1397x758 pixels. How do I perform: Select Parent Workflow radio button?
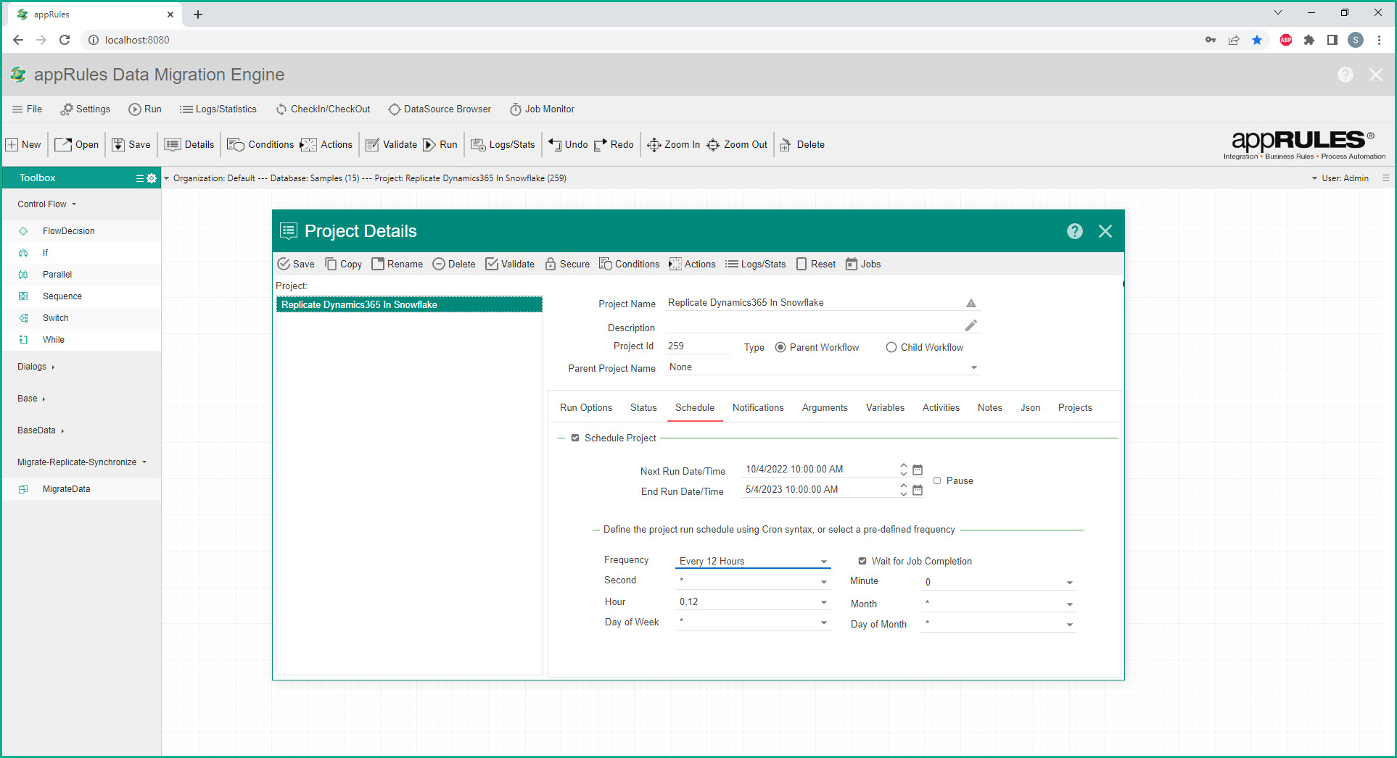pos(780,348)
